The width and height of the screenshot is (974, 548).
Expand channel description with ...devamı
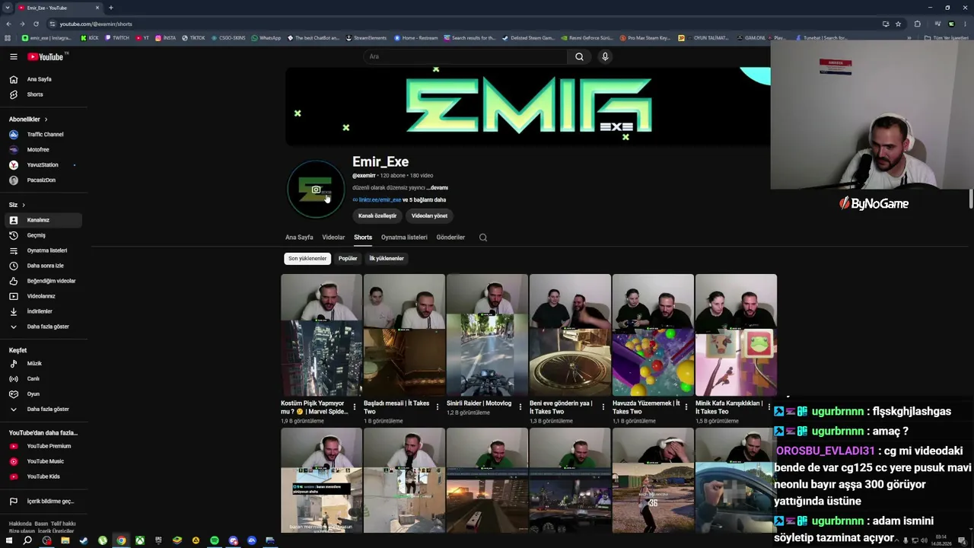437,188
